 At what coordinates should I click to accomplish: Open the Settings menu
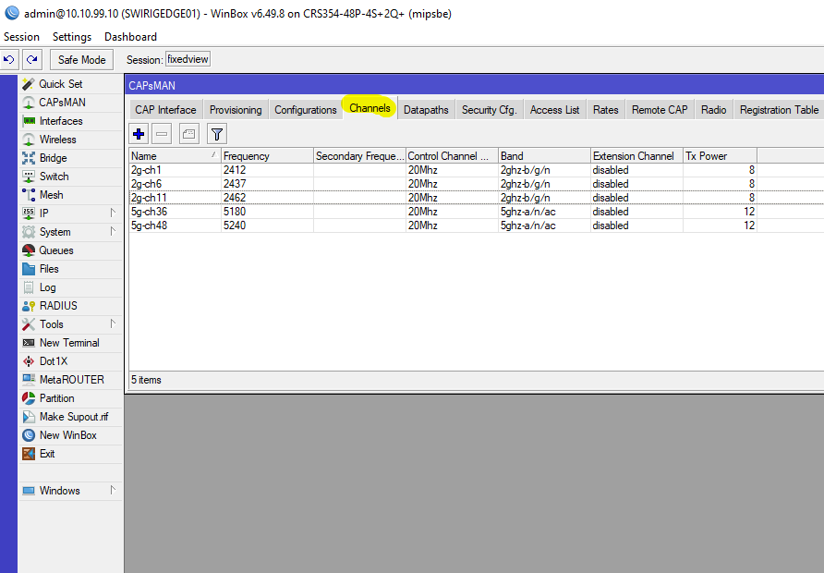[72, 37]
